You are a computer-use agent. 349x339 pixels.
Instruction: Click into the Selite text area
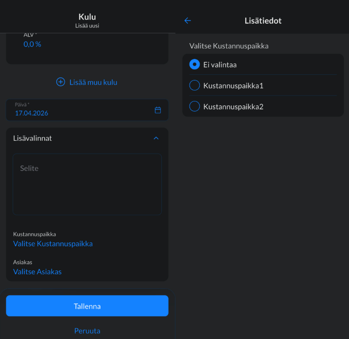87,184
